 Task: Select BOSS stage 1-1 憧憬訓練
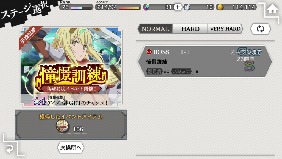[x=205, y=61]
